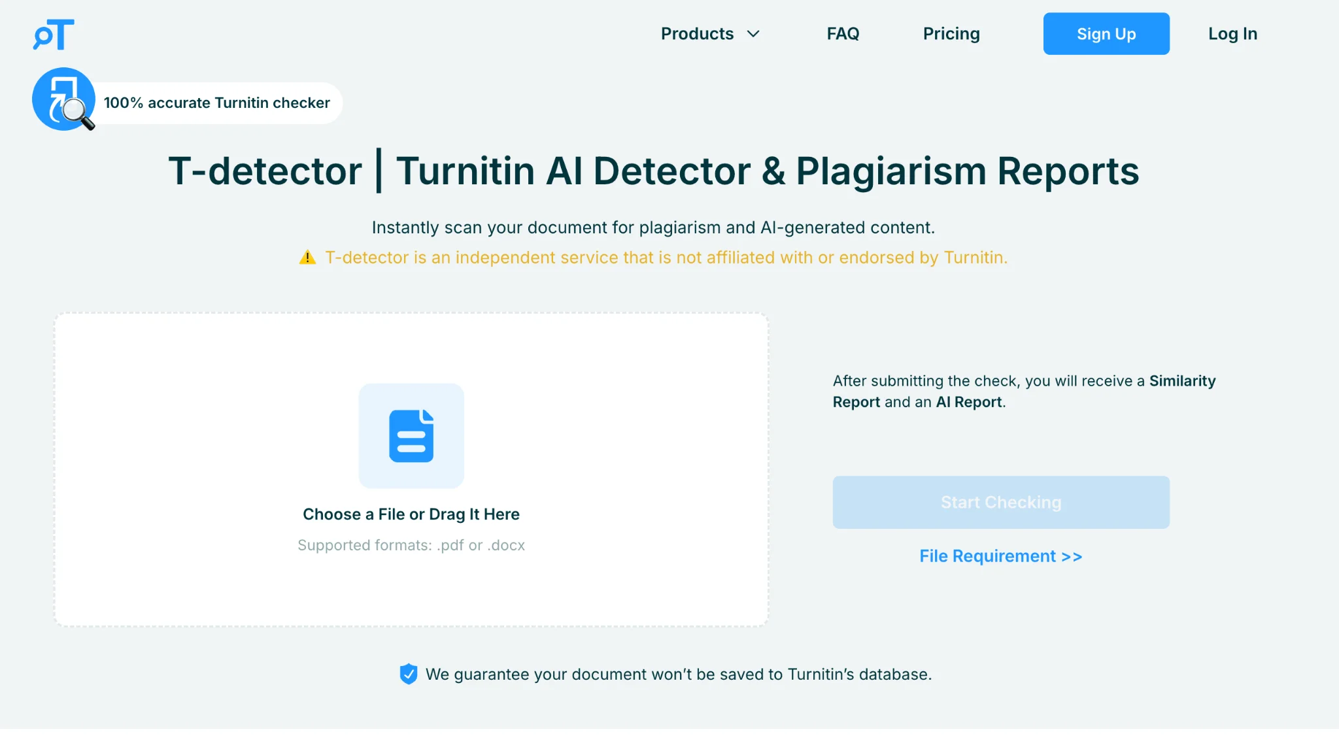Click the '100% accurate Turnitin checker' label

click(x=217, y=103)
